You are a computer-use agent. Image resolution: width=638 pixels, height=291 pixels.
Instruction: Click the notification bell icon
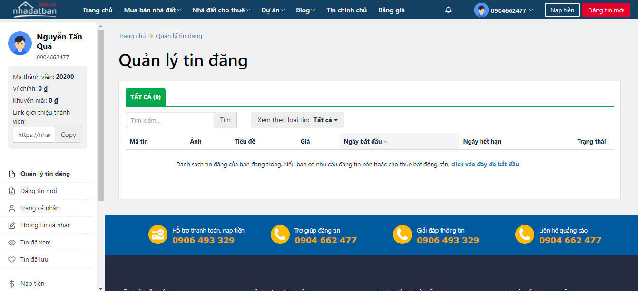tap(448, 10)
